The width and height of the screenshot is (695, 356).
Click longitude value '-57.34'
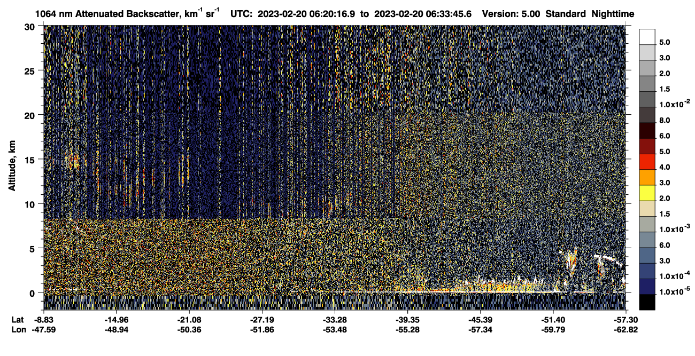click(481, 329)
